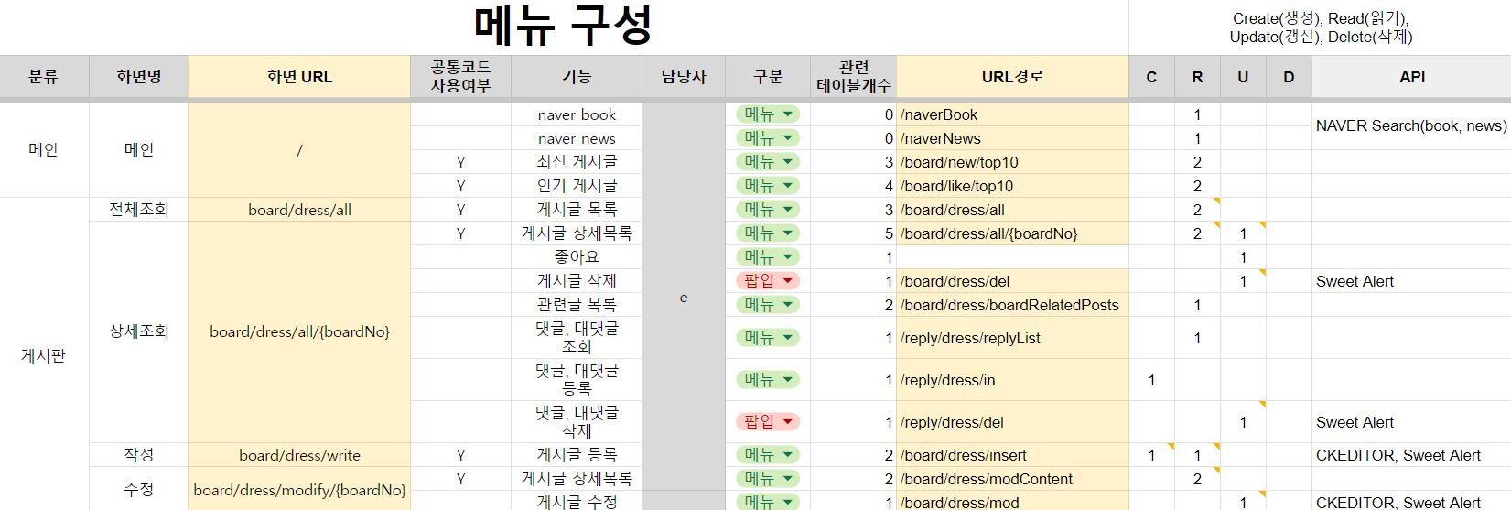Image resolution: width=1511 pixels, height=510 pixels.
Task: Select the /board/dress/insert cell
Action: (x=1012, y=455)
